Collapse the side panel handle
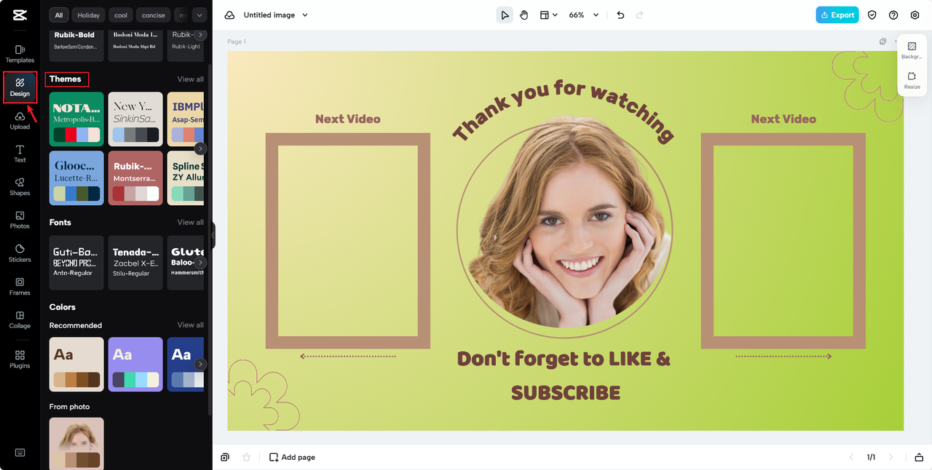 click(x=213, y=236)
